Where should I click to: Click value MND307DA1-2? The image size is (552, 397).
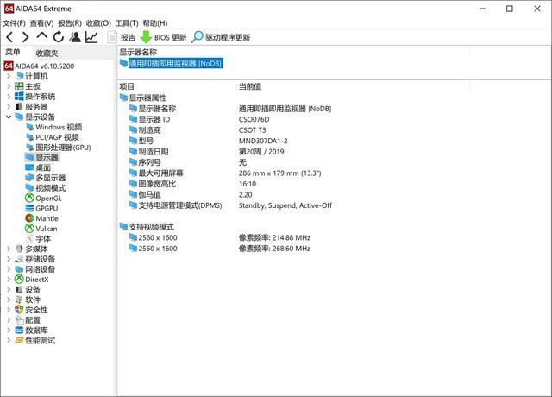tap(263, 141)
